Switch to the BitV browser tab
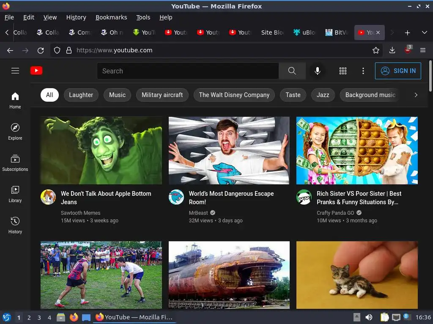This screenshot has width=433, height=324. click(x=337, y=32)
